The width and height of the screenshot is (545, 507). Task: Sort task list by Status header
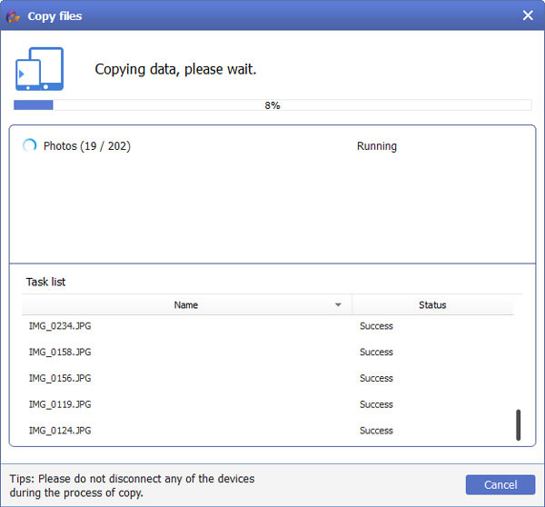coord(432,305)
